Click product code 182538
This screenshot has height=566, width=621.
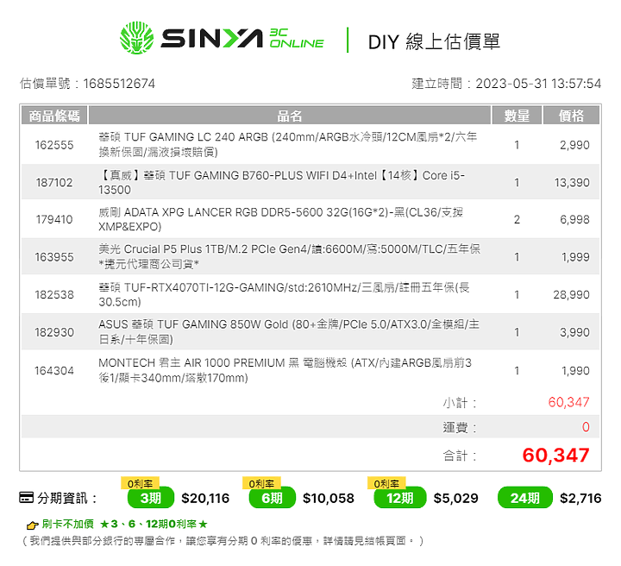click(x=54, y=295)
